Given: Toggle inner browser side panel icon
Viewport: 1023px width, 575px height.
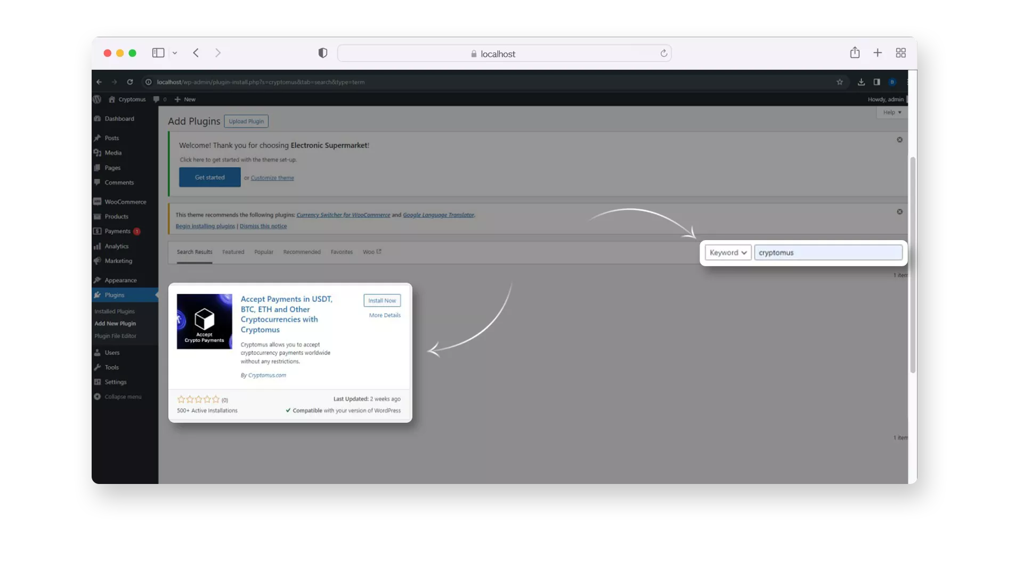Looking at the screenshot, I should [x=876, y=82].
